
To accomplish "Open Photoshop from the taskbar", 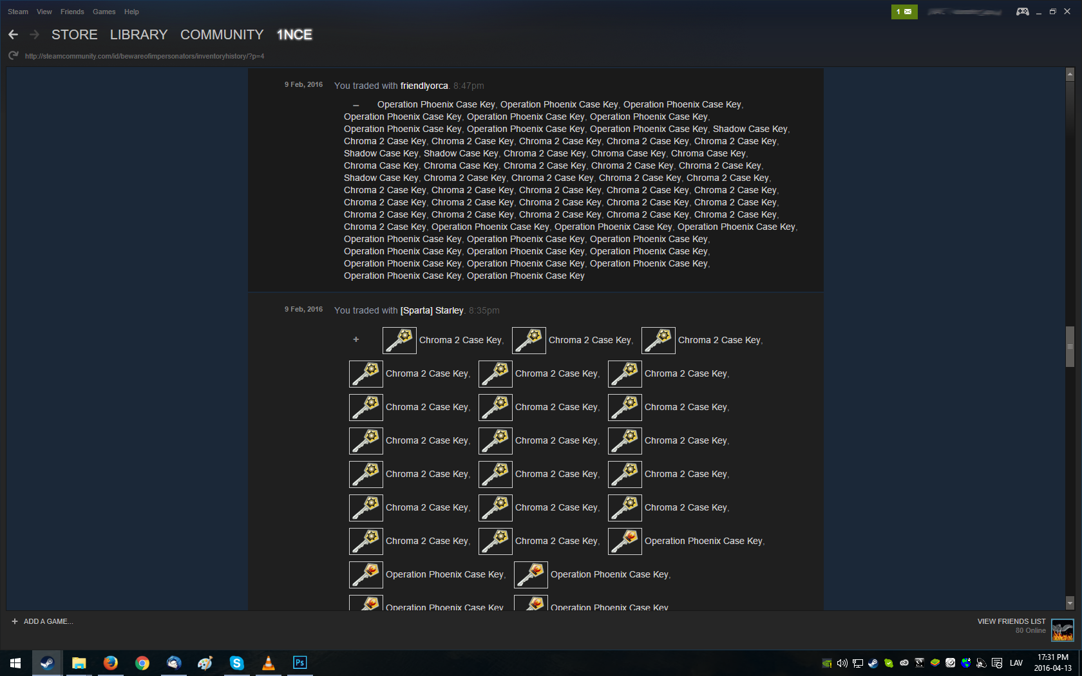I will [299, 662].
